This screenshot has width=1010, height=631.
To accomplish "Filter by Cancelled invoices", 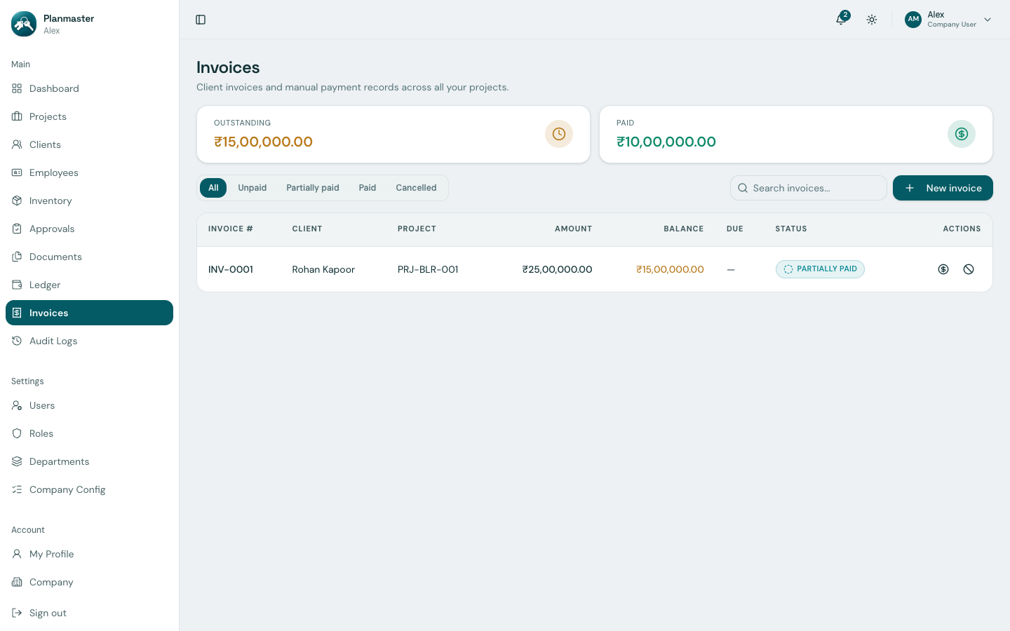I will coord(416,188).
